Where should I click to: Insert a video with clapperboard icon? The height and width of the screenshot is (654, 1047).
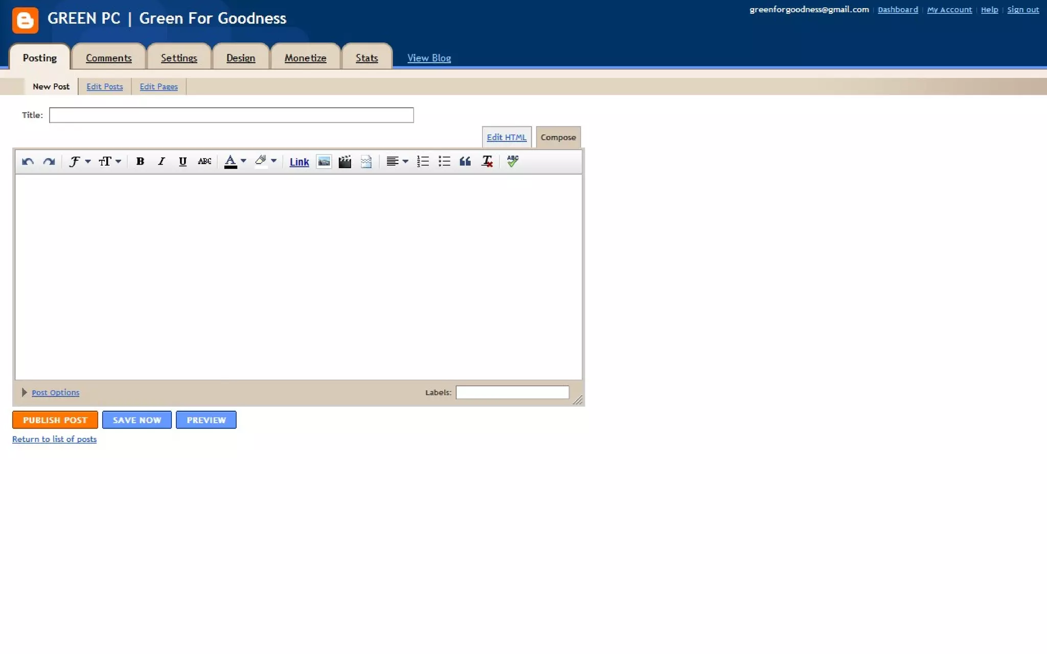[345, 161]
